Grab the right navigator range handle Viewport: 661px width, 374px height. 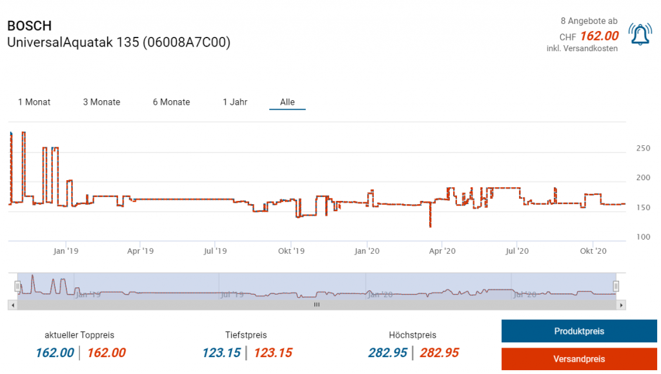(x=616, y=286)
